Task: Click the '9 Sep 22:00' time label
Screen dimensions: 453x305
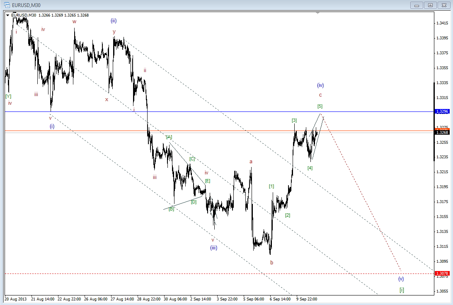Action: pyautogui.click(x=307, y=299)
